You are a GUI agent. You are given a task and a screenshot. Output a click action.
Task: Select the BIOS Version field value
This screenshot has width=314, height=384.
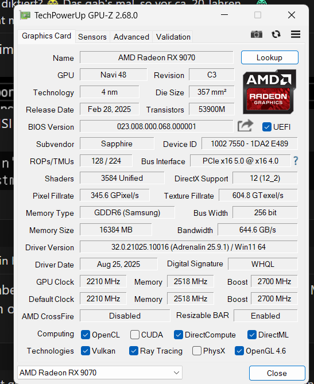coord(157,126)
